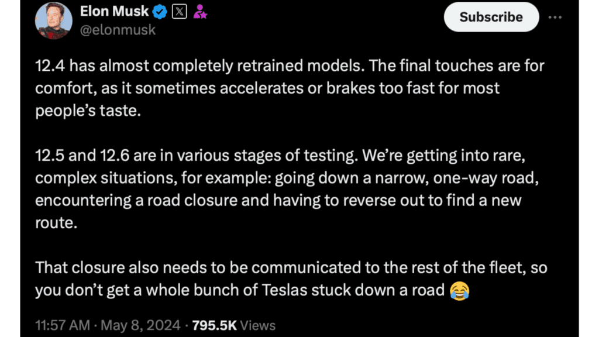Click the @elonmusk handle

tap(117, 29)
